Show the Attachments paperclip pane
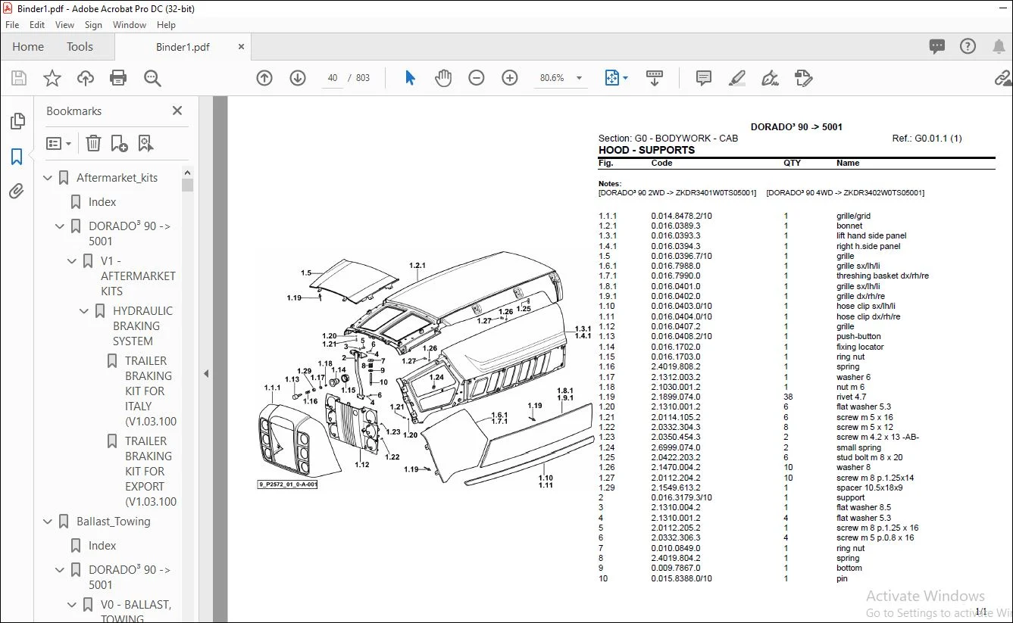 coord(17,192)
